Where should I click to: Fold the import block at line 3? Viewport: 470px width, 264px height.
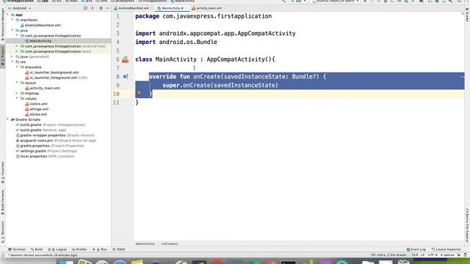point(133,34)
